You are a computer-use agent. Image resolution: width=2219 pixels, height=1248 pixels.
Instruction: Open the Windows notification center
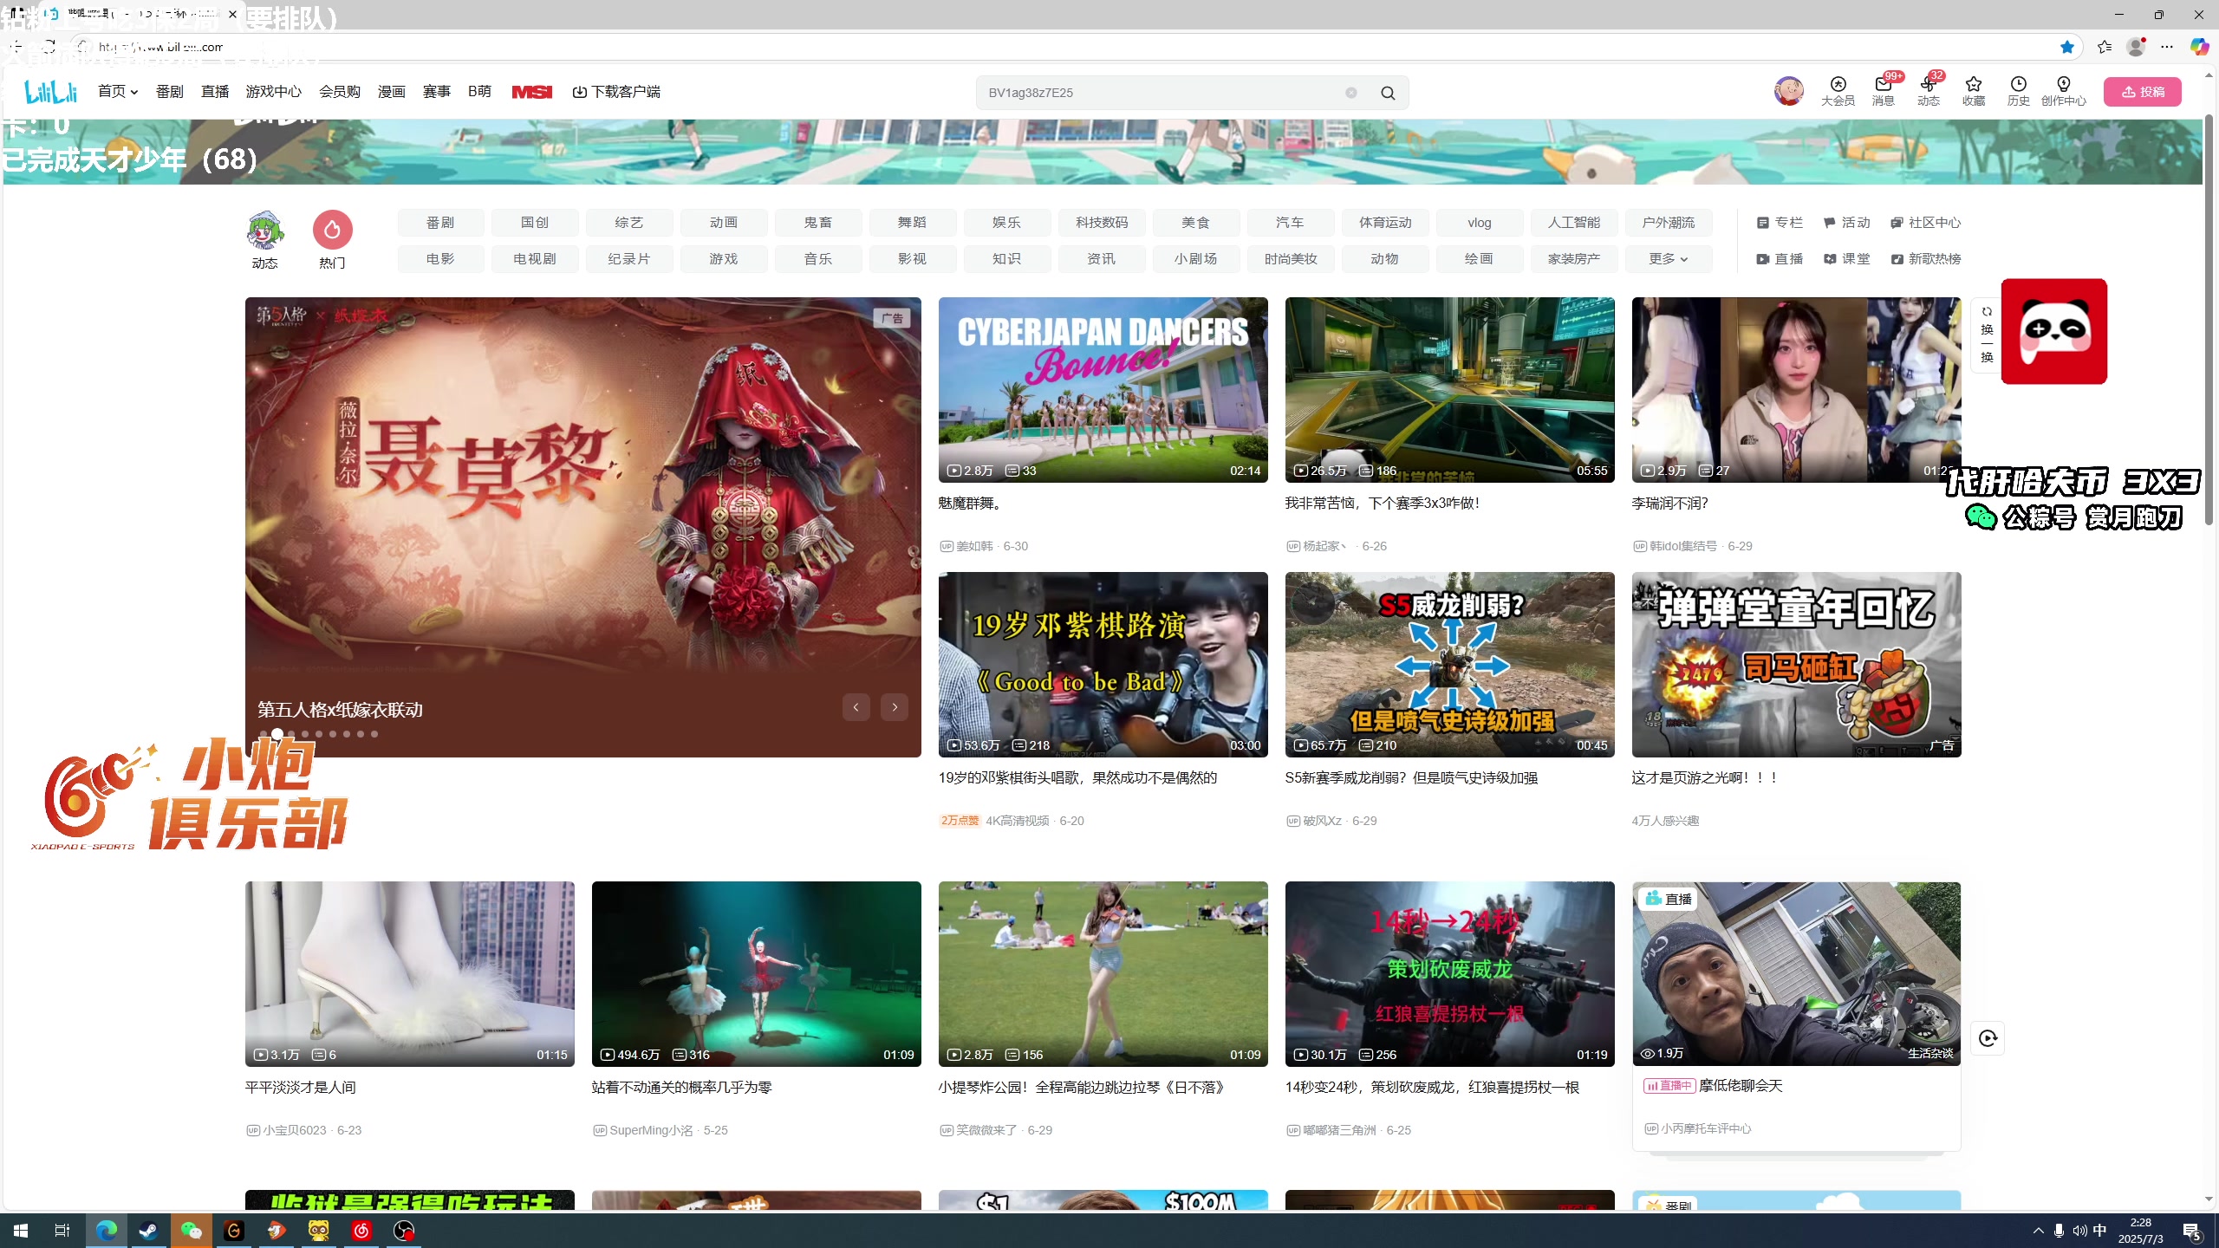[x=2192, y=1231]
